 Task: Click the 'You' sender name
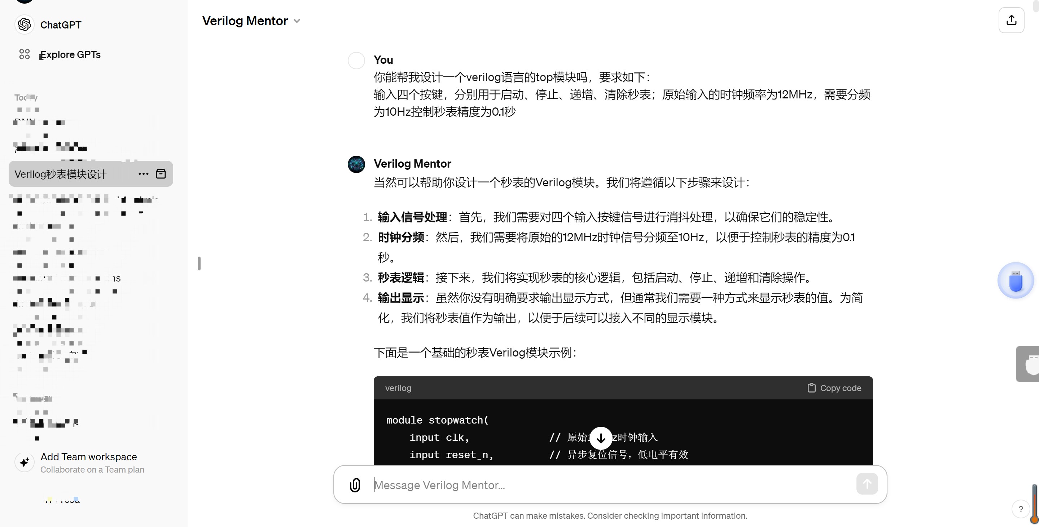(x=383, y=60)
